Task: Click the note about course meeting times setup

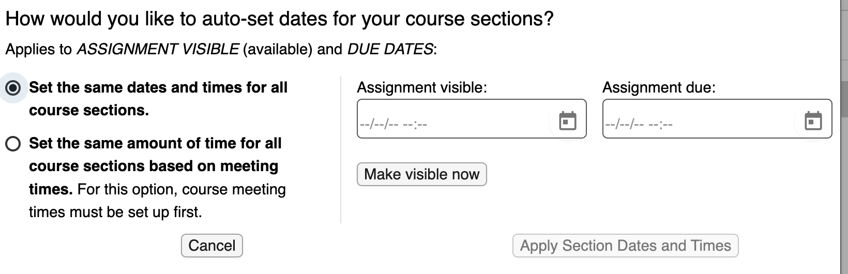Action: (158, 201)
